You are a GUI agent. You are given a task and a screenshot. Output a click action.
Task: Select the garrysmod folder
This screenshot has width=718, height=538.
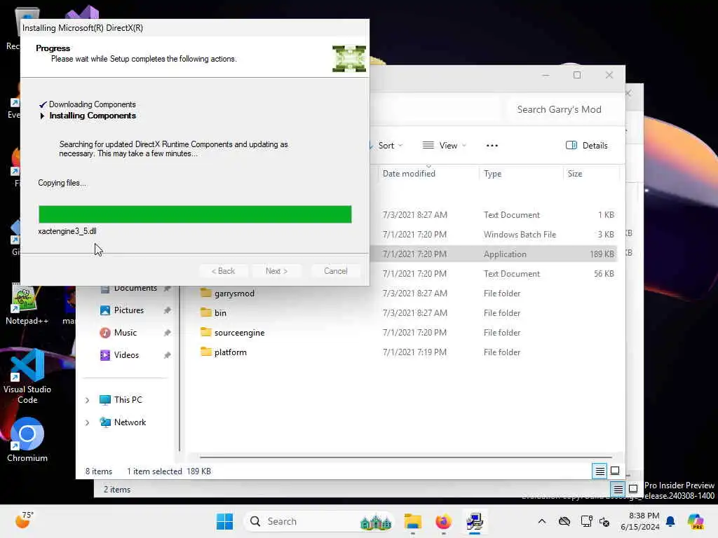pos(234,294)
